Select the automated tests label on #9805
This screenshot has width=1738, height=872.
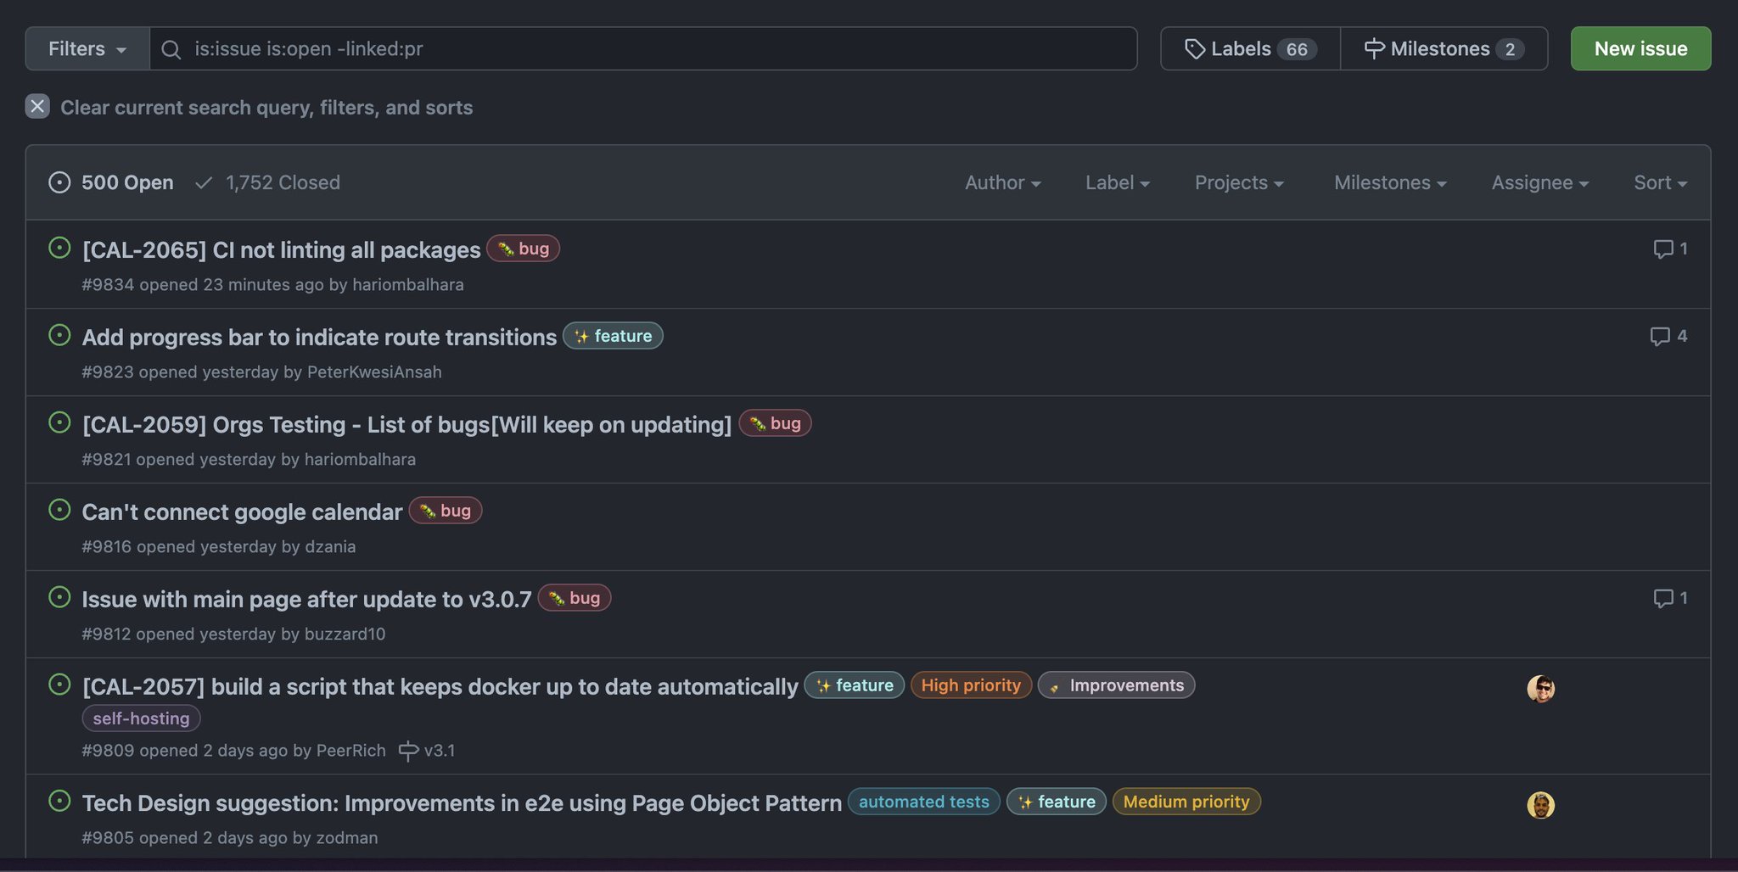pos(923,801)
